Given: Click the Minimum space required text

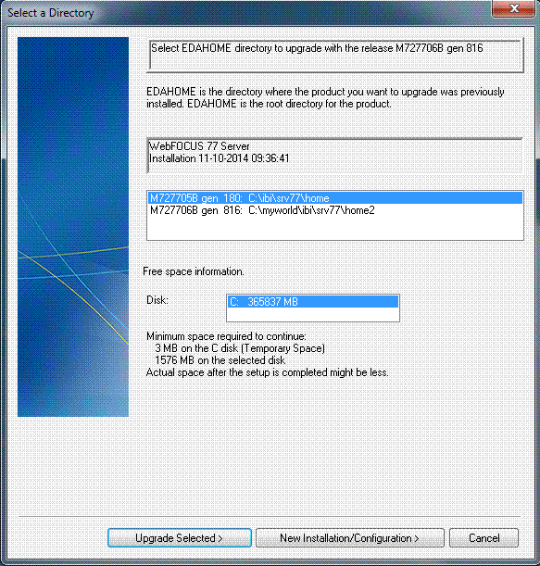Looking at the screenshot, I should (226, 336).
